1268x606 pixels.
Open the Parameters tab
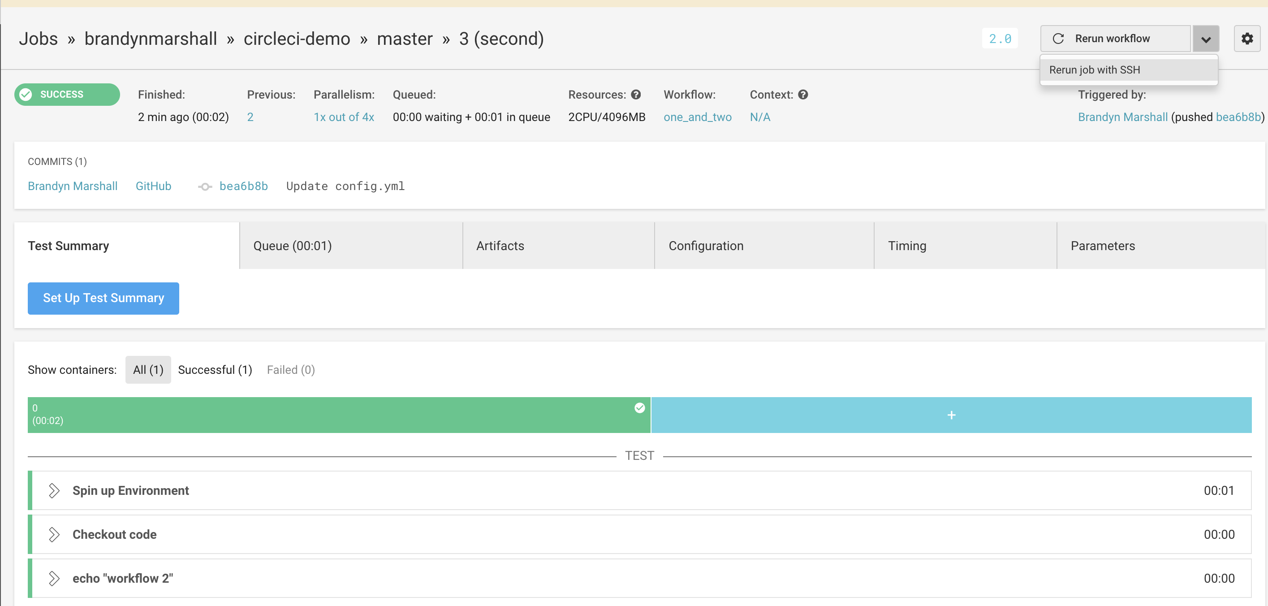1161,246
